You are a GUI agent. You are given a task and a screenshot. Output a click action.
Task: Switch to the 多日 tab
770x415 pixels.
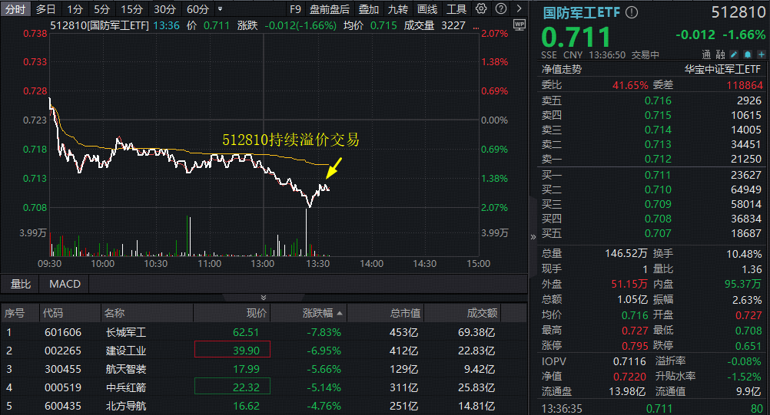tap(45, 9)
